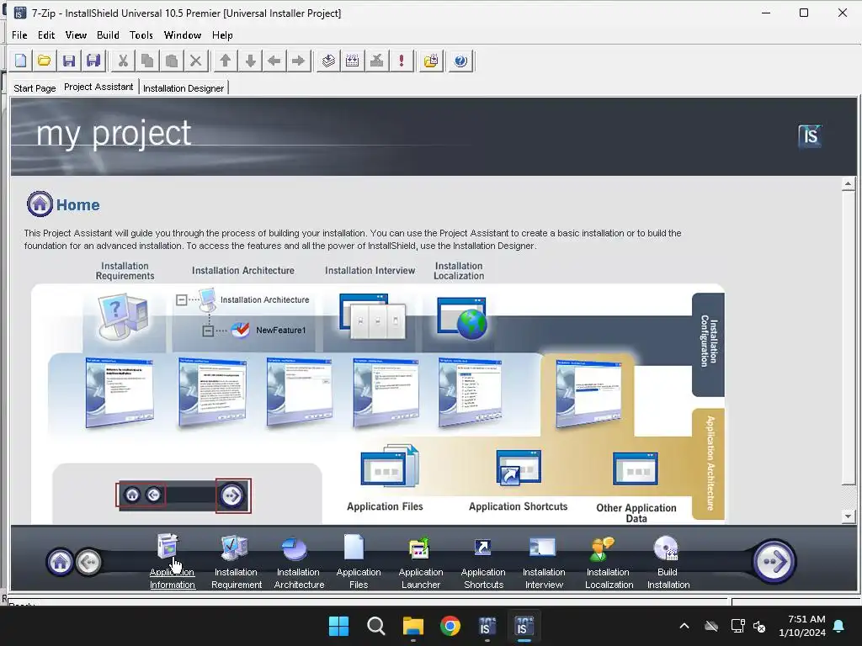Open the Tools menu

tap(141, 35)
